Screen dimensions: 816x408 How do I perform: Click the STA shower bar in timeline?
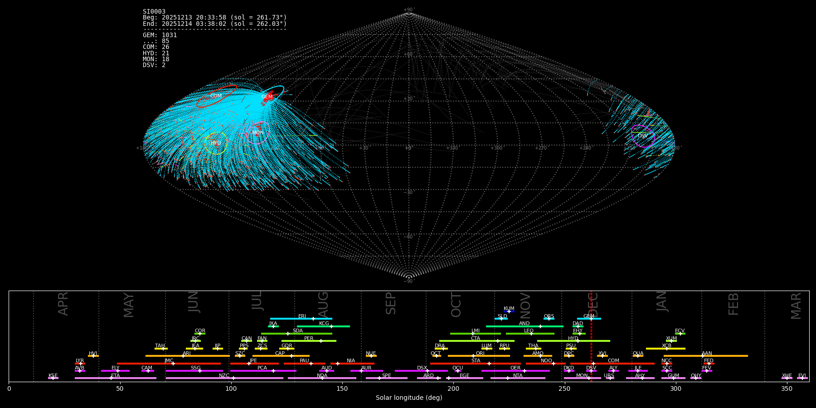coord(476,363)
